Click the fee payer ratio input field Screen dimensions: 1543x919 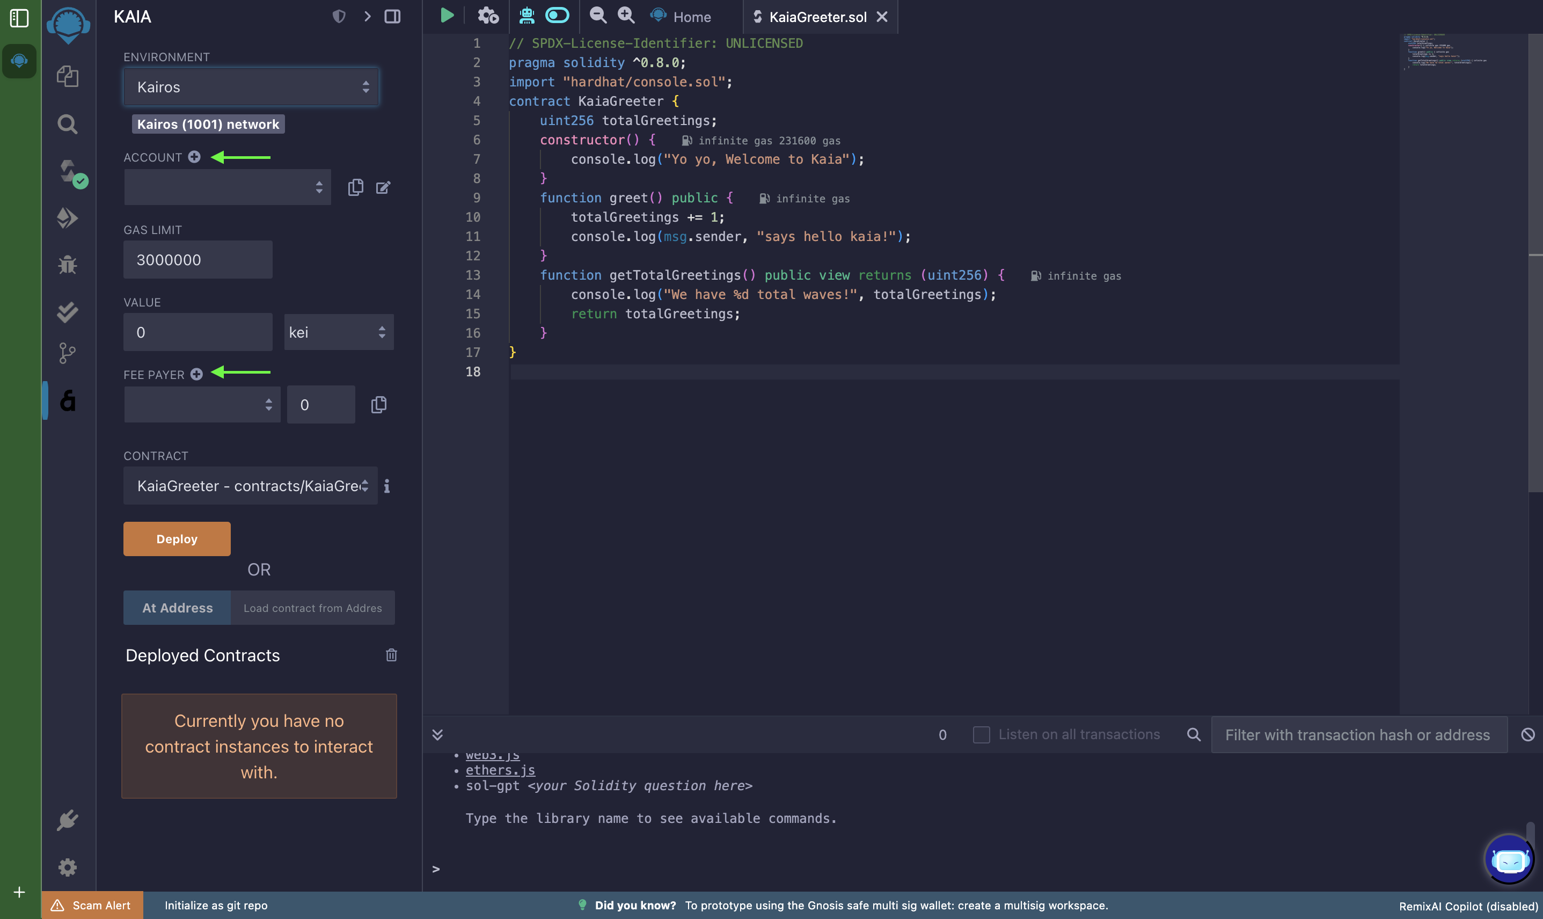tap(321, 404)
